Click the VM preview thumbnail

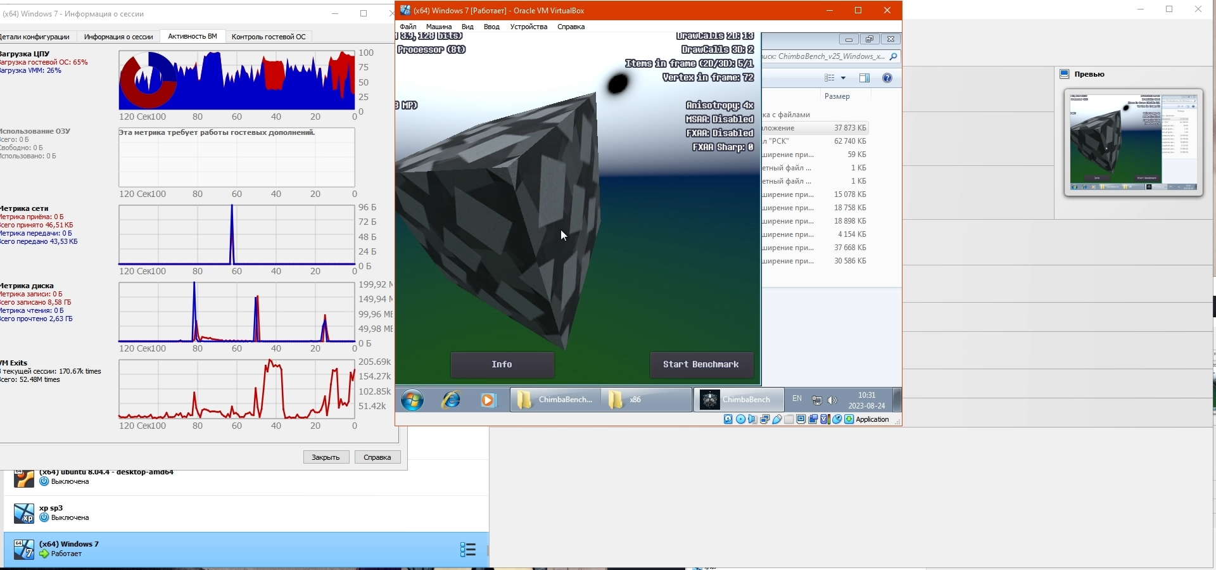1134,142
